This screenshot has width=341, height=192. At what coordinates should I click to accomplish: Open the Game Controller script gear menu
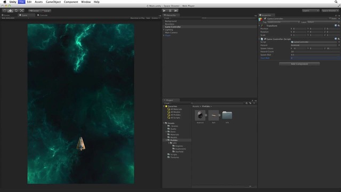pos(339,39)
